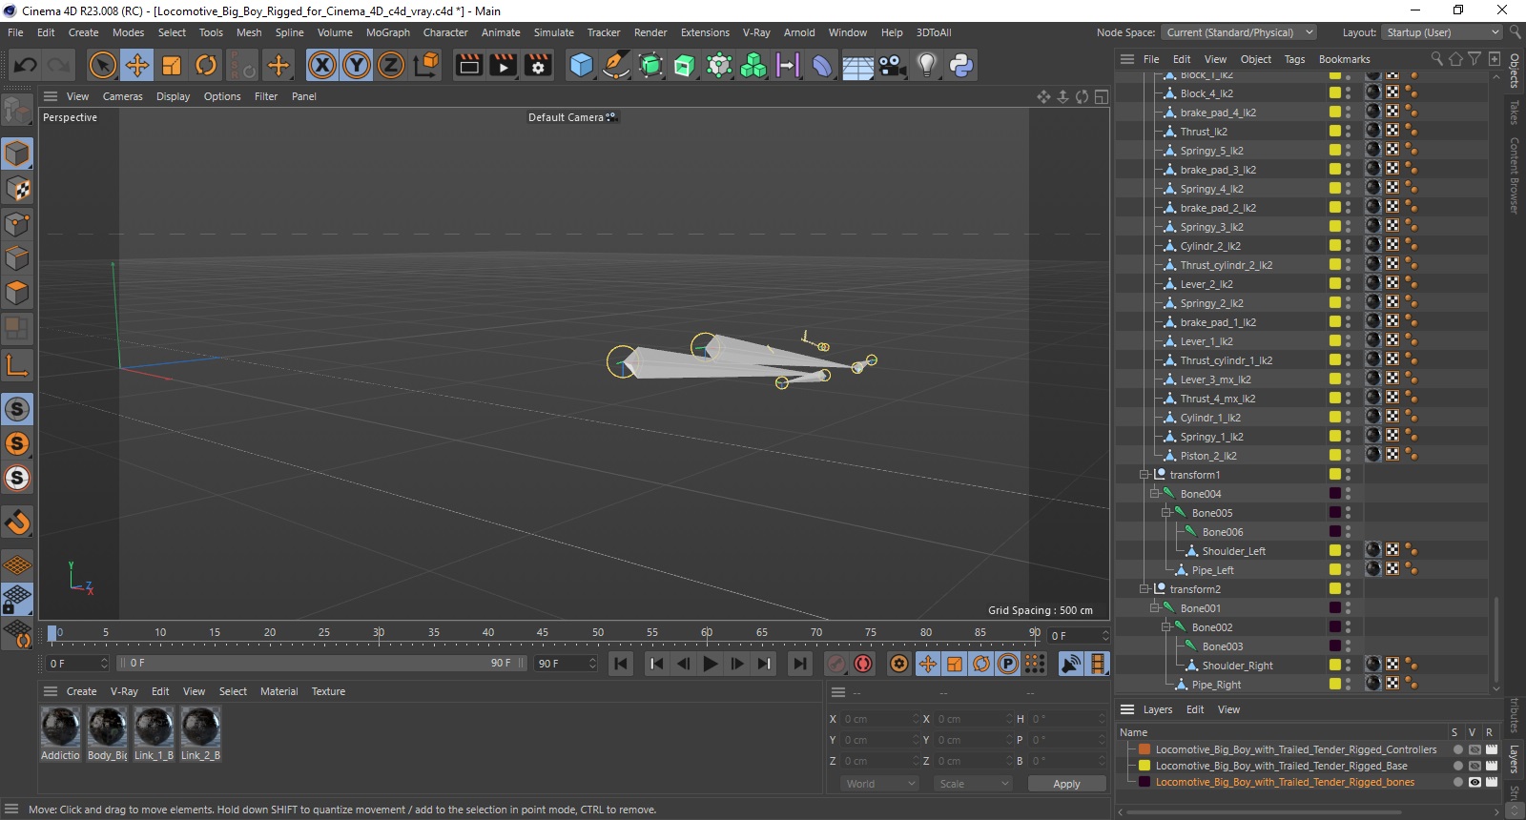The width and height of the screenshot is (1526, 820).
Task: Toggle visibility of rigged bones layer
Action: 1474,782
